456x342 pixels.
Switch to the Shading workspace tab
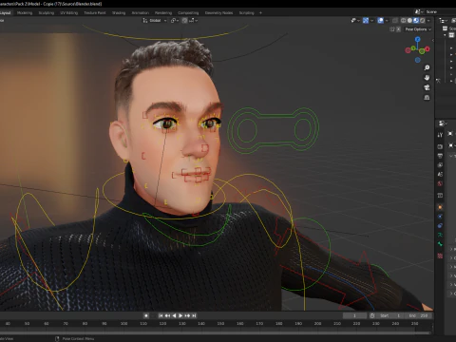[x=119, y=13]
